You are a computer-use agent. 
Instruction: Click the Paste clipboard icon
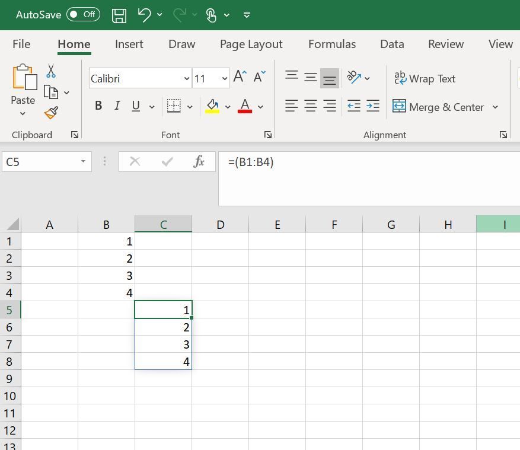(24, 77)
